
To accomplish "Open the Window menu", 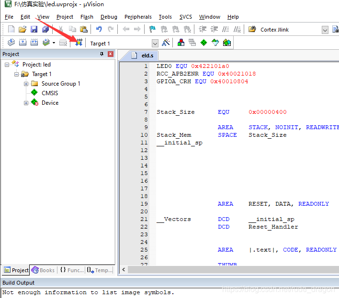I will (210, 17).
